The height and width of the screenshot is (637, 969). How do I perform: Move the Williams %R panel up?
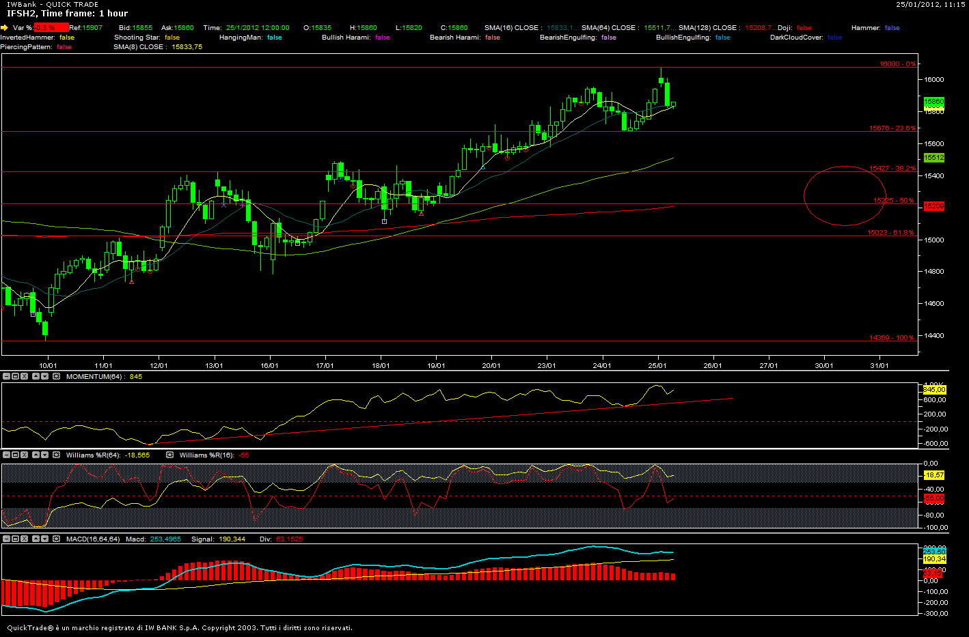(x=36, y=454)
